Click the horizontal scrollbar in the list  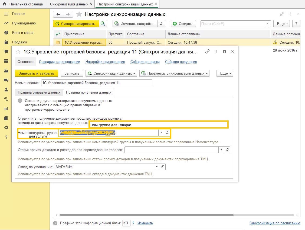pos(146,215)
